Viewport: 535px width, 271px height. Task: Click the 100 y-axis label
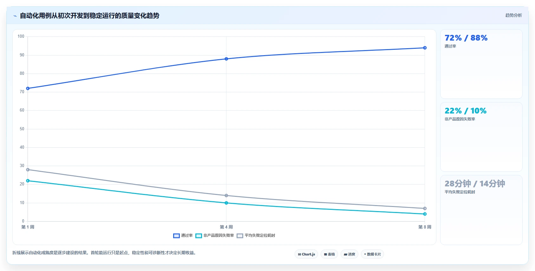(21, 36)
